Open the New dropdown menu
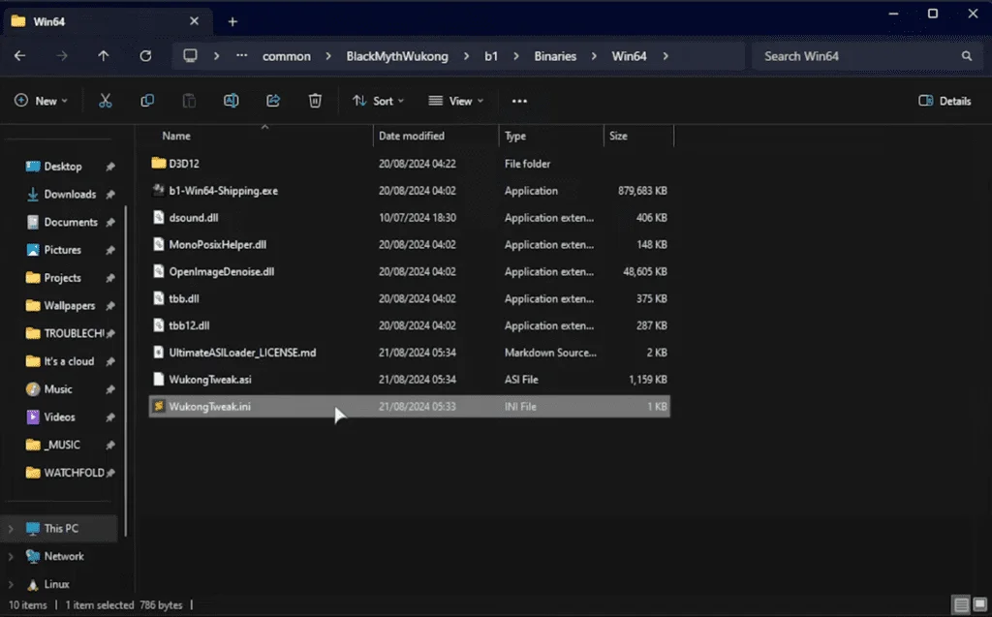The image size is (992, 617). (x=41, y=101)
